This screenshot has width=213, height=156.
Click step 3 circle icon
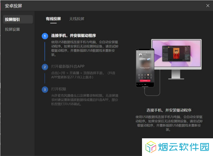coord(45,89)
